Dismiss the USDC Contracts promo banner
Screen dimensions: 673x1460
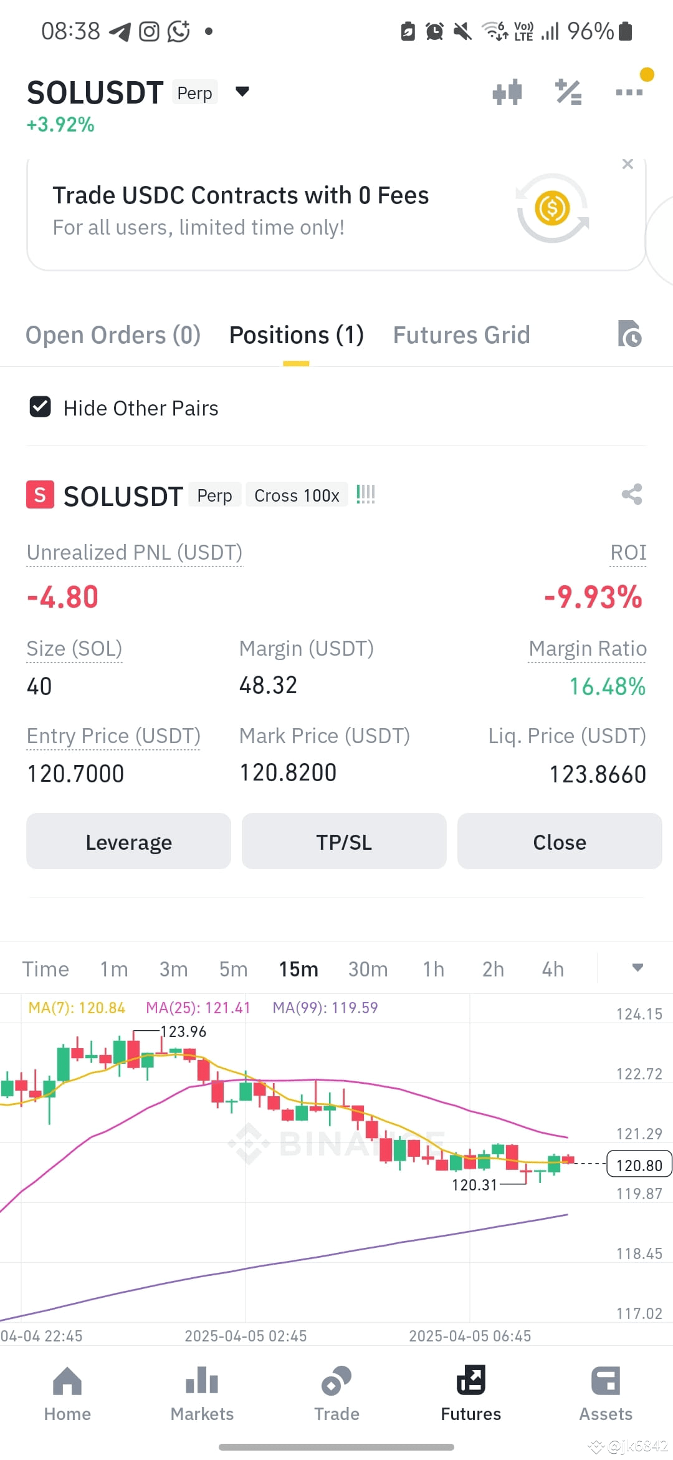(628, 164)
